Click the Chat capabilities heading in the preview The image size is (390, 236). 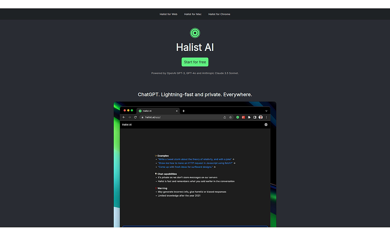(x=167, y=174)
